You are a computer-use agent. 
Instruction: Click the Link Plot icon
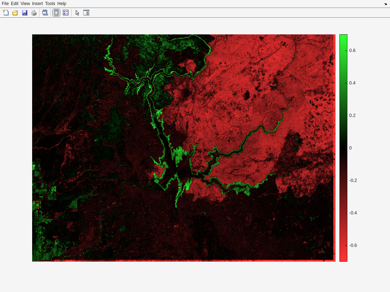click(x=45, y=13)
